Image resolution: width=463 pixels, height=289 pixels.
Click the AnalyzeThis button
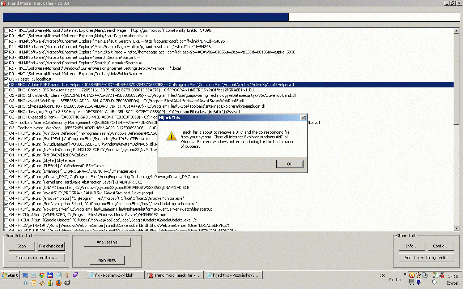click(x=107, y=242)
